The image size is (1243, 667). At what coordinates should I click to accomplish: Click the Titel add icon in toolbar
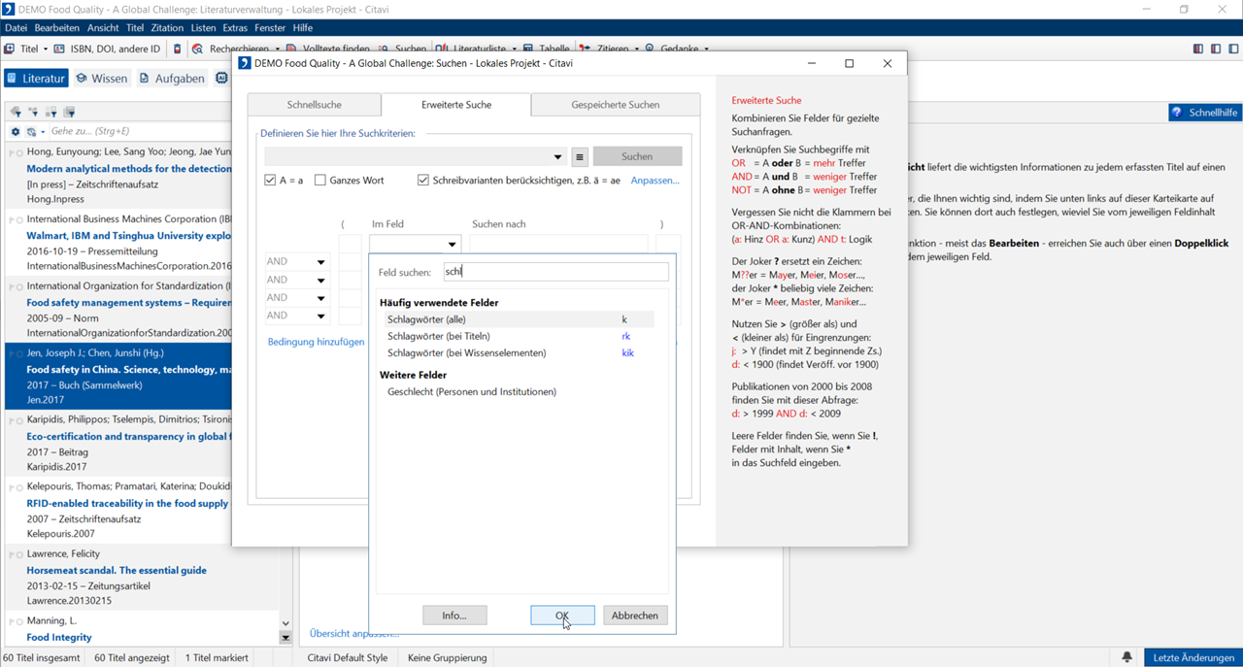click(x=10, y=49)
